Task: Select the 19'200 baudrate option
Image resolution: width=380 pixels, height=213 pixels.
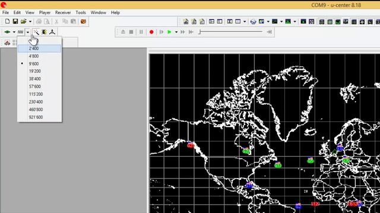Action: [40, 71]
